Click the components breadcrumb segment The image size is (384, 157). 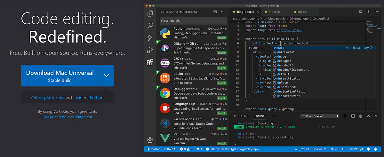coord(250,19)
